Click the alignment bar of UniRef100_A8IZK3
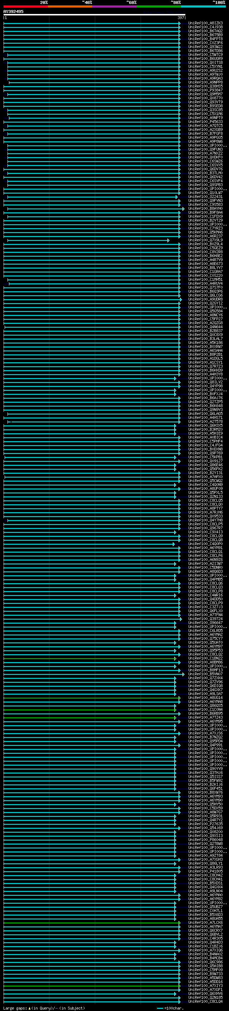The height and width of the screenshot is (1011, 229). click(92, 23)
